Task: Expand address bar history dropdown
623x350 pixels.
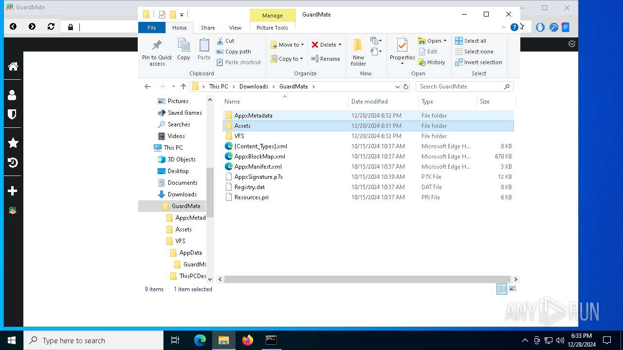Action: coord(397,87)
